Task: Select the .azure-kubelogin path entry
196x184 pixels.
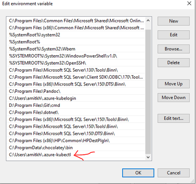Action: click(76, 98)
